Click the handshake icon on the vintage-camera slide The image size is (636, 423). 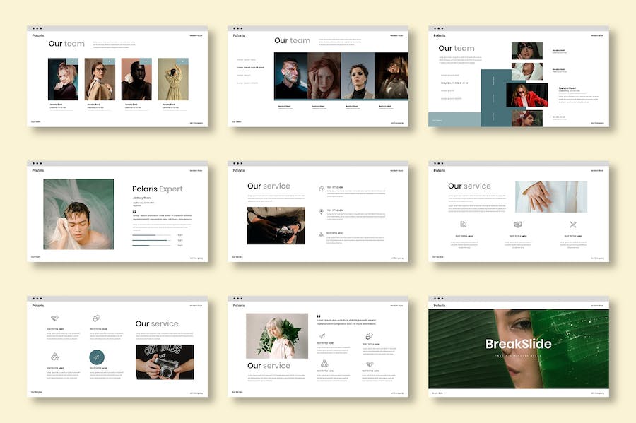click(x=55, y=318)
